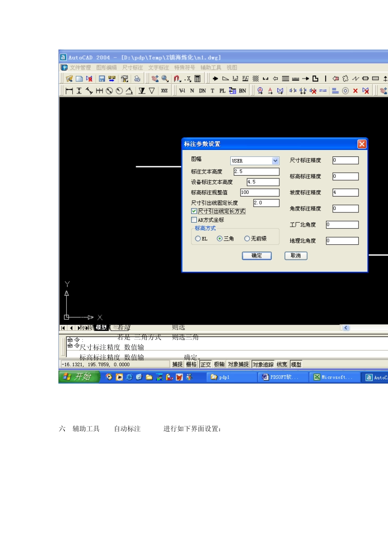Click the 工厂北角度 input field

(342, 225)
